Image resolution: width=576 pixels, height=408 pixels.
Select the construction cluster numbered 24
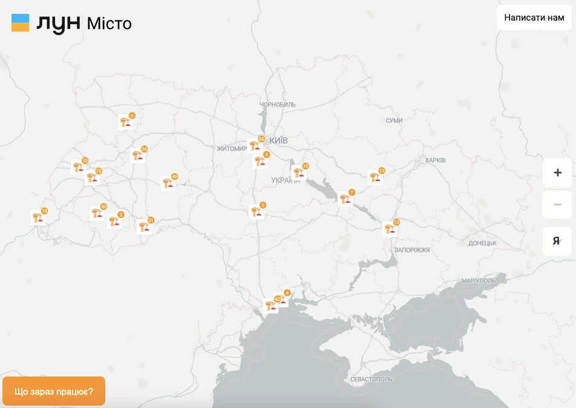(x=138, y=156)
